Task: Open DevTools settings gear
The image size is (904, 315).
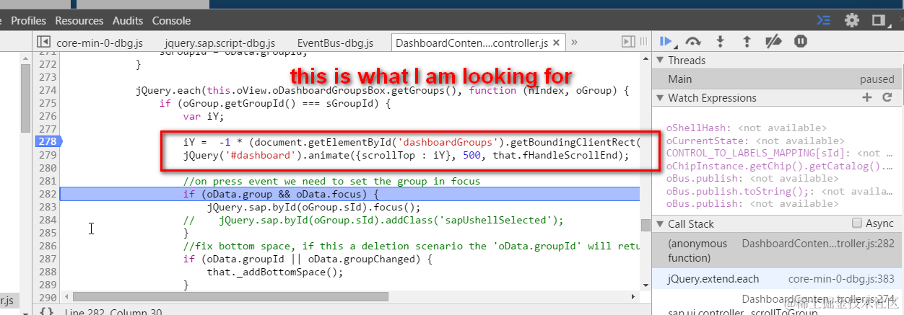Action: 852,20
